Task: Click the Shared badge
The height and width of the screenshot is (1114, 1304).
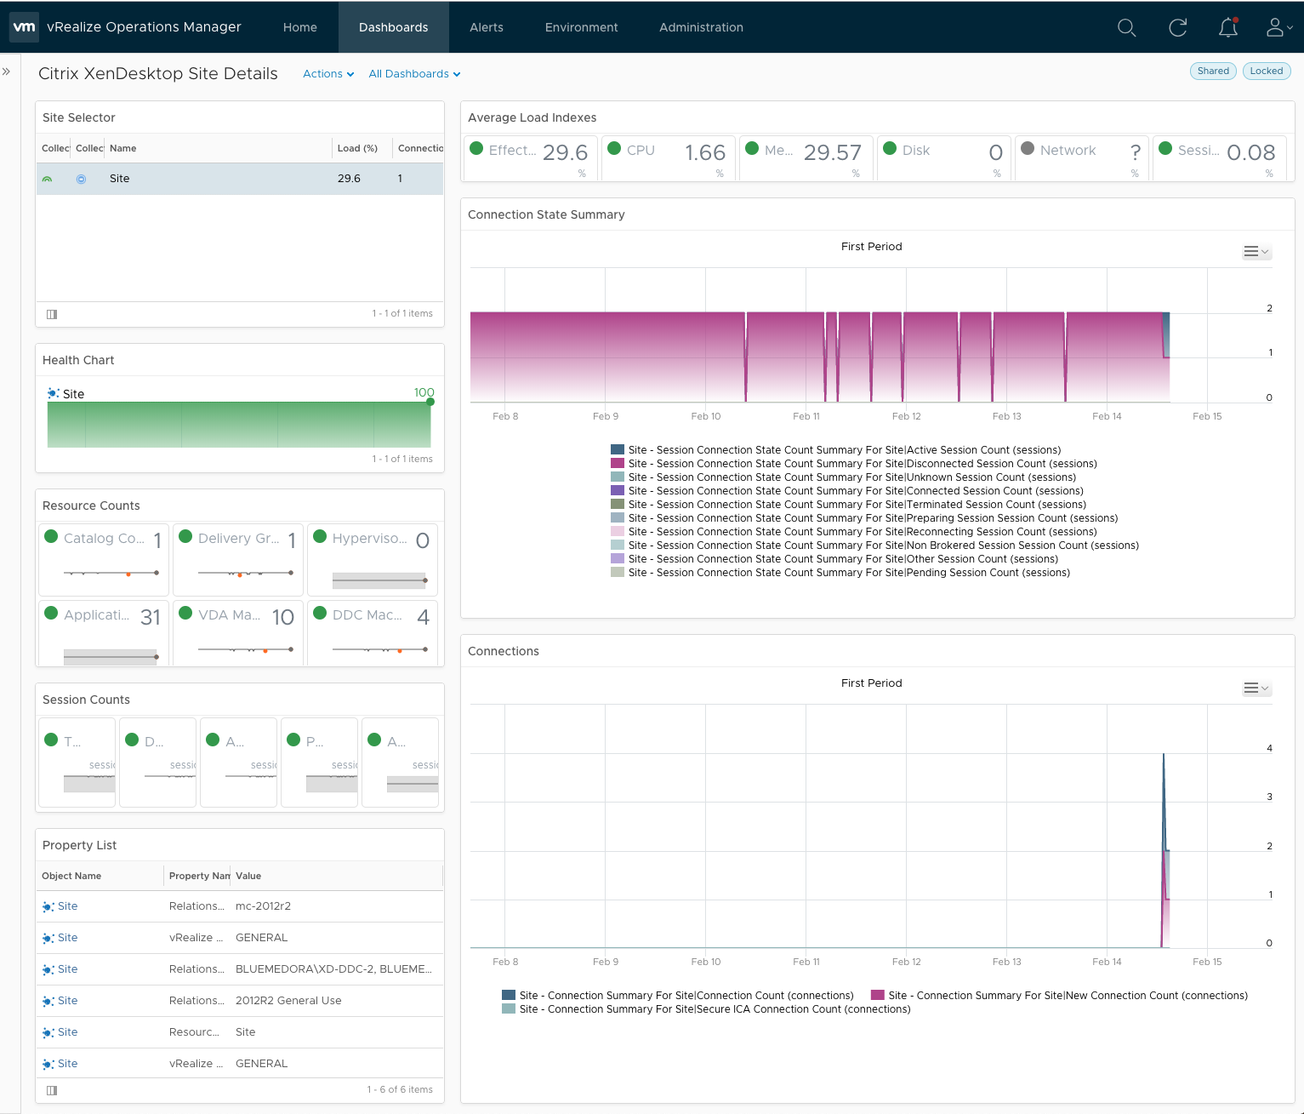Action: (1213, 71)
